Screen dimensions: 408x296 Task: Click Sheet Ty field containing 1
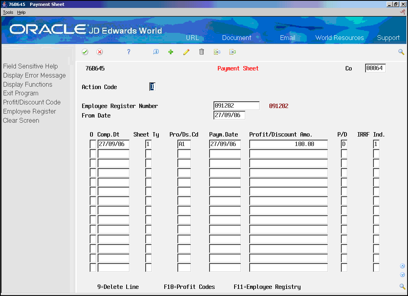148,144
